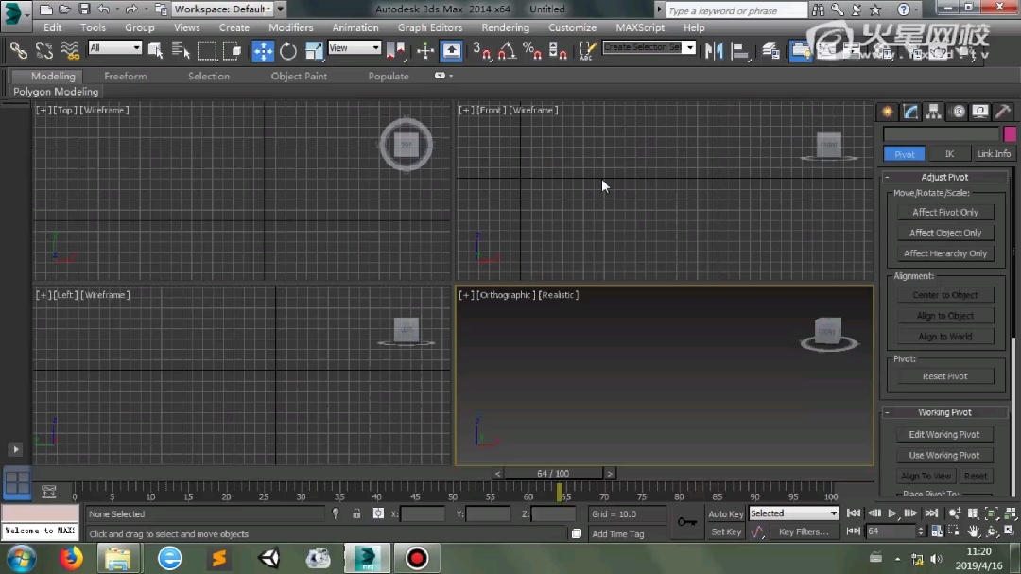This screenshot has height=574, width=1021.
Task: Select the IK tab in Hierarchy panel
Action: tap(949, 154)
